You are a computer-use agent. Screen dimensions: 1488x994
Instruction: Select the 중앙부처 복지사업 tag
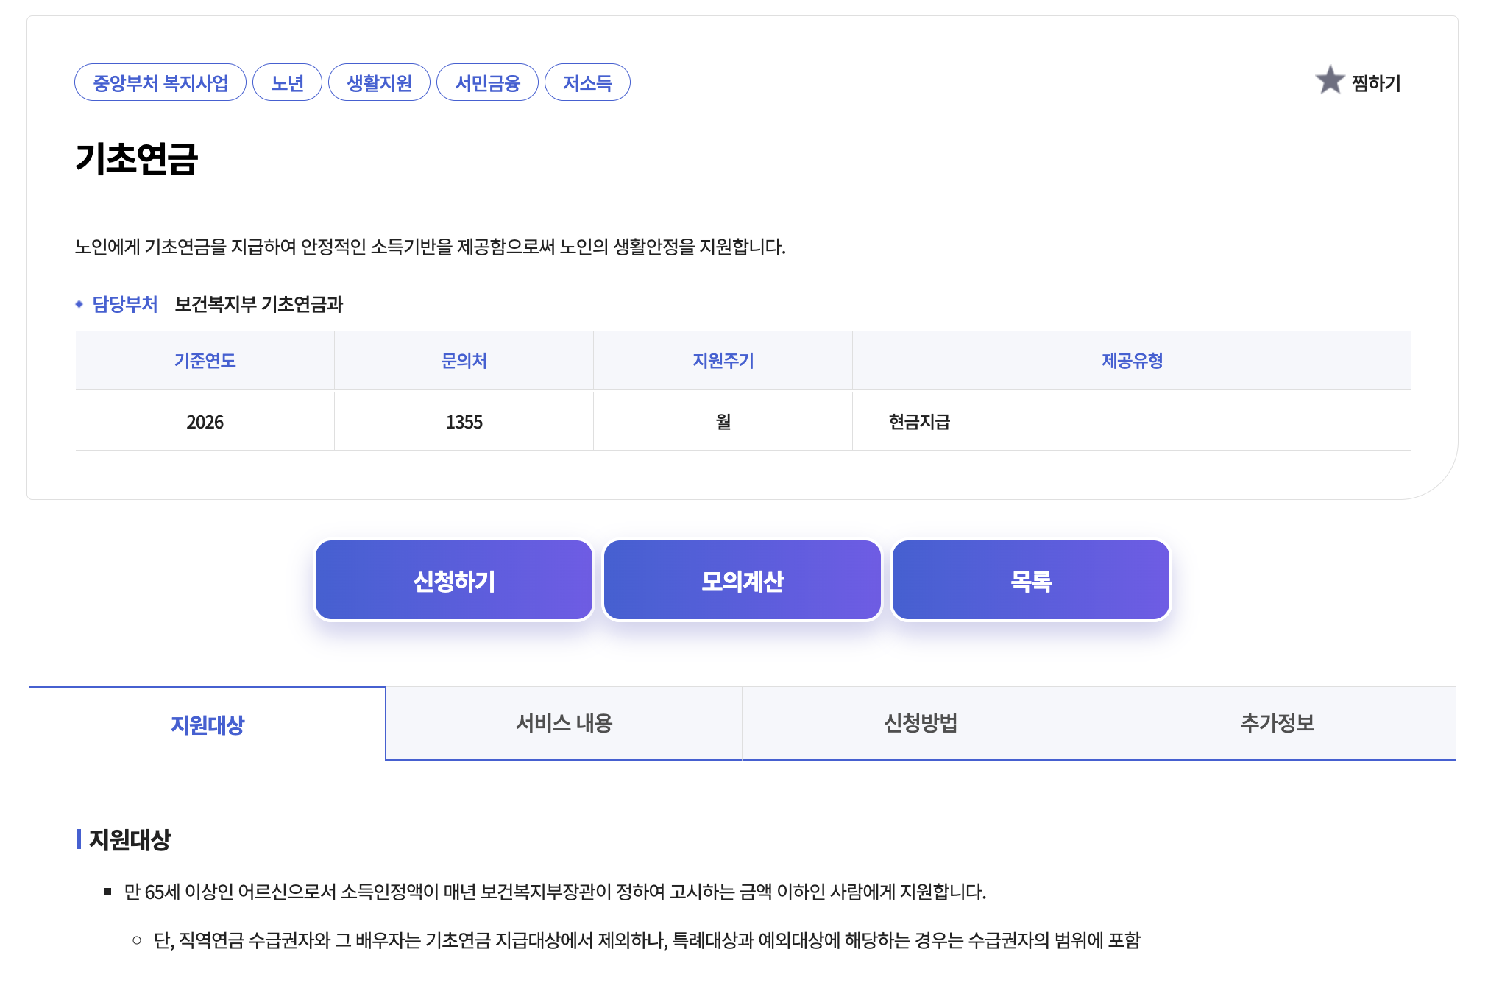click(x=160, y=82)
